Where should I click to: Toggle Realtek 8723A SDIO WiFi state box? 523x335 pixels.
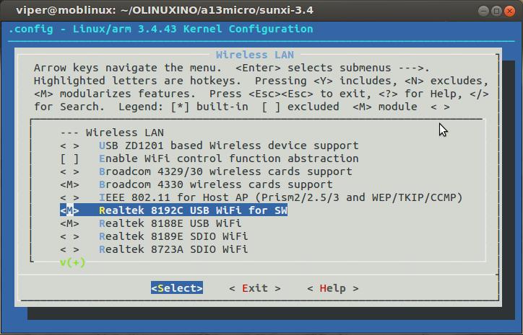(x=70, y=249)
